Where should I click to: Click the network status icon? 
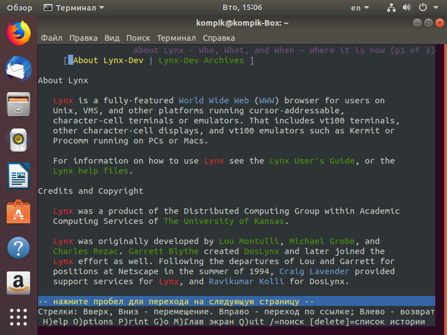(391, 8)
